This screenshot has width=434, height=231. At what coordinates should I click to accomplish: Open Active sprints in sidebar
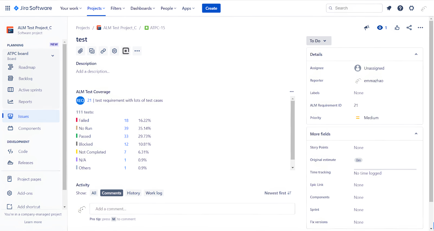[30, 90]
